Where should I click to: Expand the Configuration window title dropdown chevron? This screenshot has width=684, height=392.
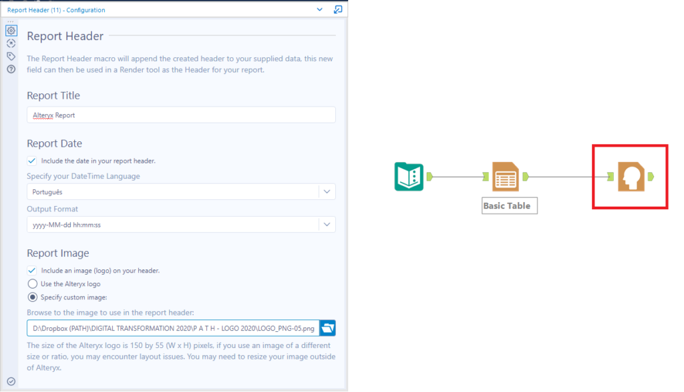point(319,9)
